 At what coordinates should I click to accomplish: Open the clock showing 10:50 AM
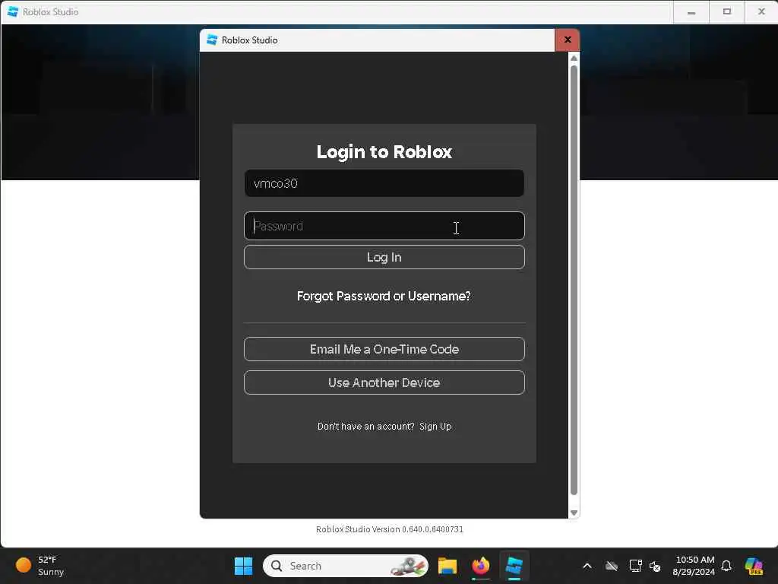point(694,566)
